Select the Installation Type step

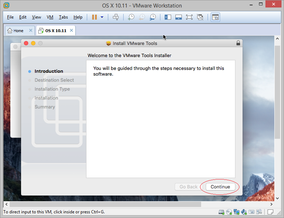click(x=52, y=89)
